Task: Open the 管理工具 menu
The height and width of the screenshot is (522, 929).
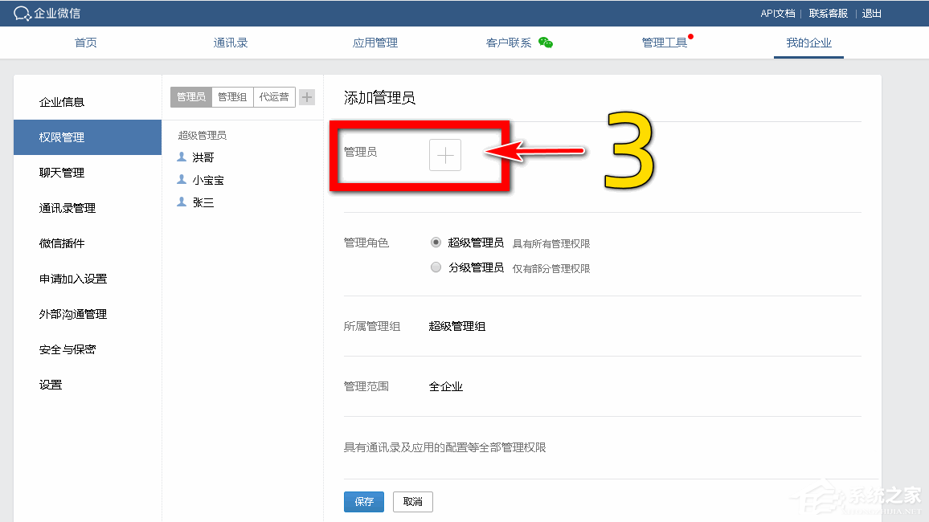Action: [664, 43]
